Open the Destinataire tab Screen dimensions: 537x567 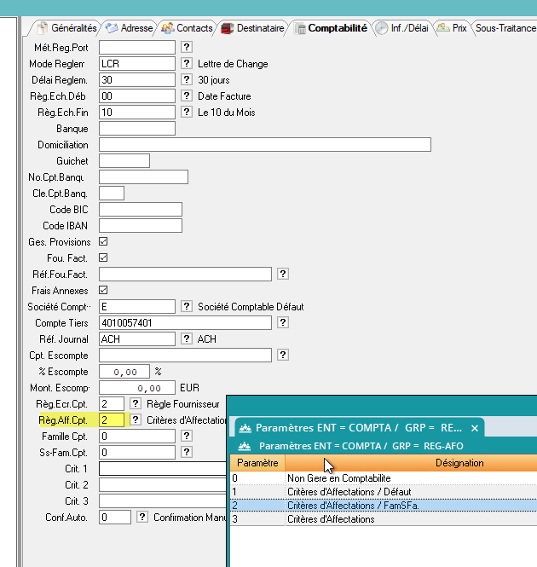[x=253, y=28]
